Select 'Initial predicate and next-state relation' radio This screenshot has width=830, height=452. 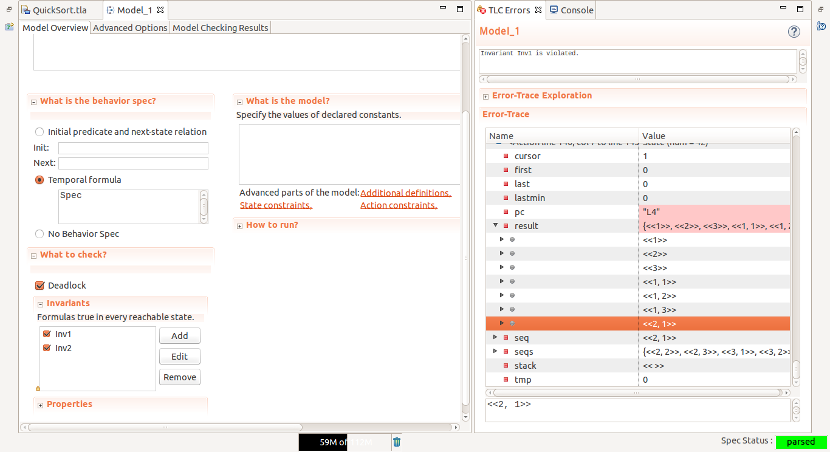coord(39,132)
